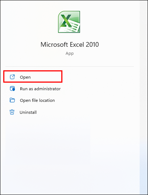Click the Microsoft Excel 2010 app icon
Viewport: 148px width, 195px height.
click(69, 22)
